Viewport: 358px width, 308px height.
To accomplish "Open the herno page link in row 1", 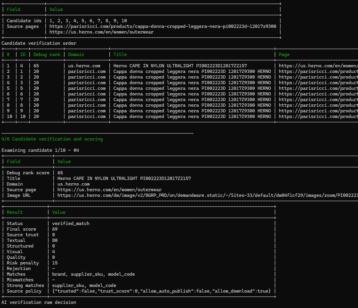I will pos(318,66).
